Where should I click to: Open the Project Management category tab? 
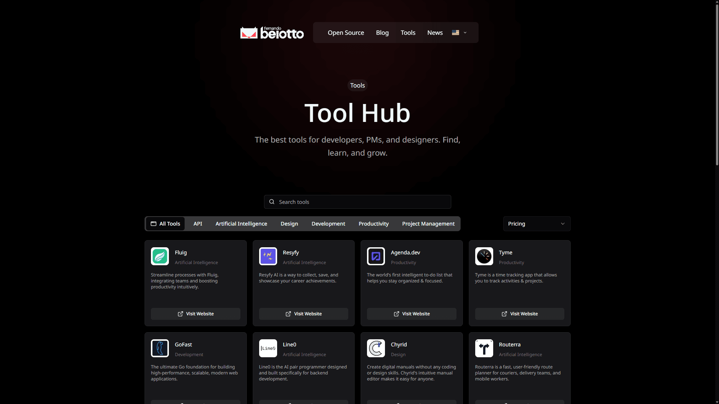click(x=428, y=224)
